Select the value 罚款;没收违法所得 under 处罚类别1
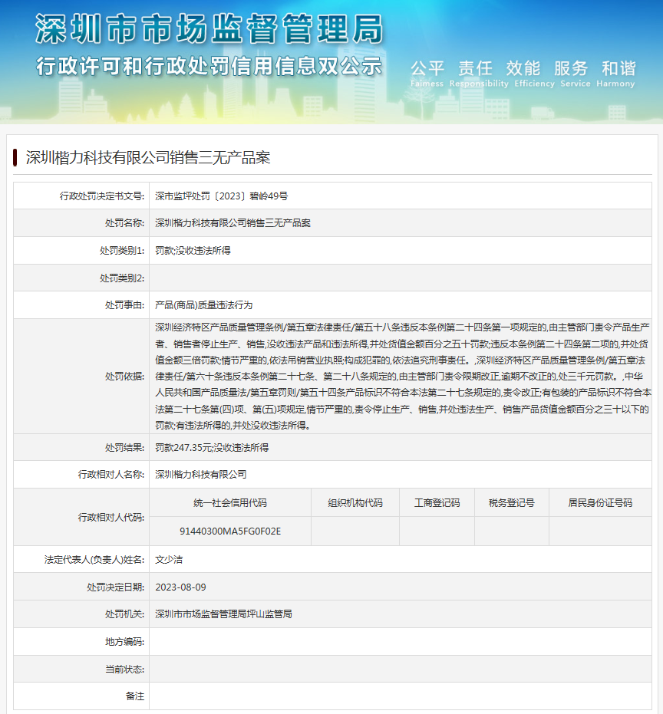663x714 pixels. tap(193, 251)
